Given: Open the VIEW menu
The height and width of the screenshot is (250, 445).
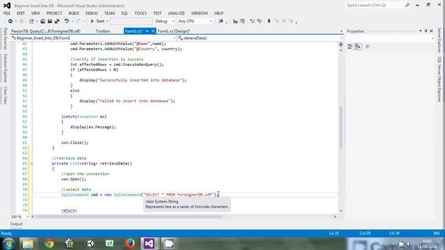Looking at the screenshot, I should [x=35, y=13].
